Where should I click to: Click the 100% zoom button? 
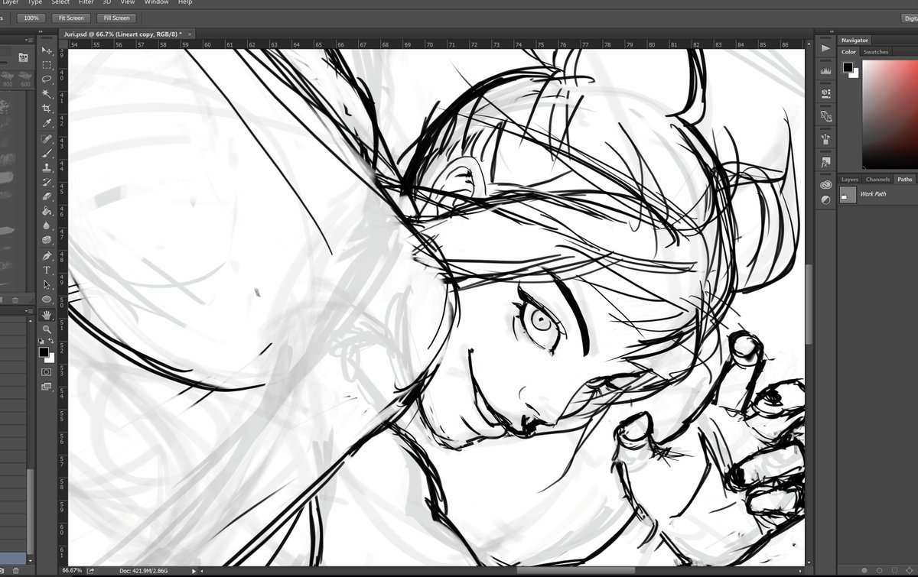click(31, 18)
